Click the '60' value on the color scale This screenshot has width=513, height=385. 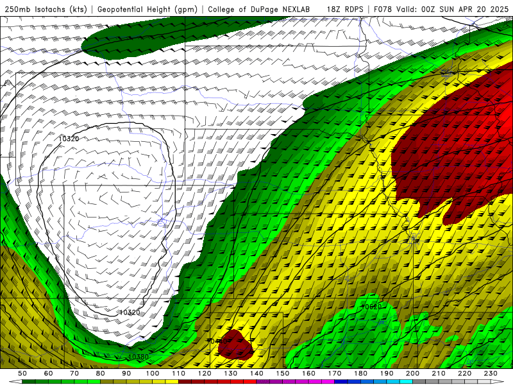(x=48, y=373)
